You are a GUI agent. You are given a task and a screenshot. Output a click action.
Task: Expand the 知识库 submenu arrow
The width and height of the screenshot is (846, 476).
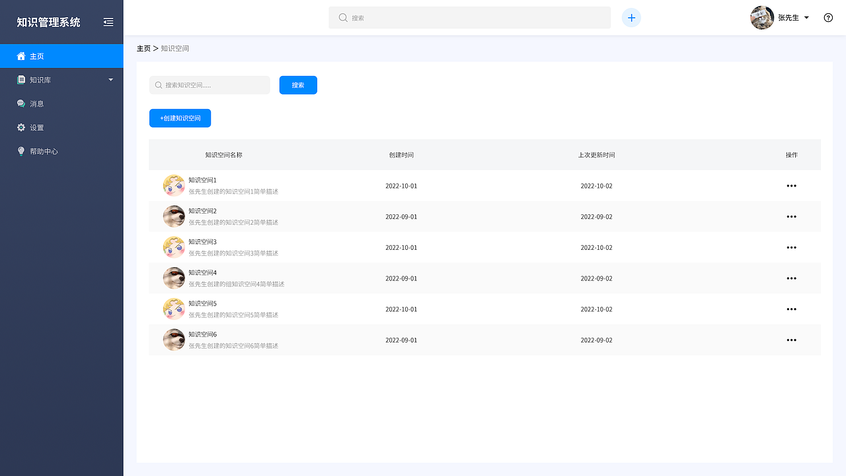pyautogui.click(x=111, y=80)
